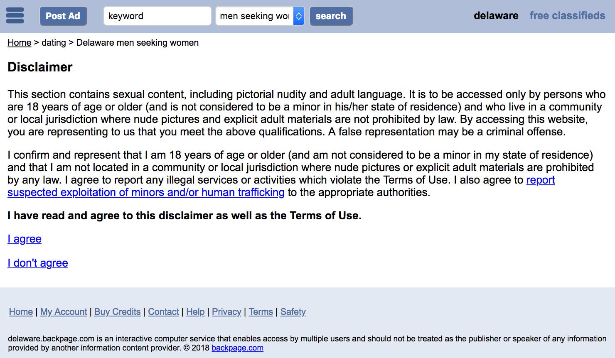The height and width of the screenshot is (358, 615).
Task: Open the Privacy footer link
Action: [x=226, y=312]
